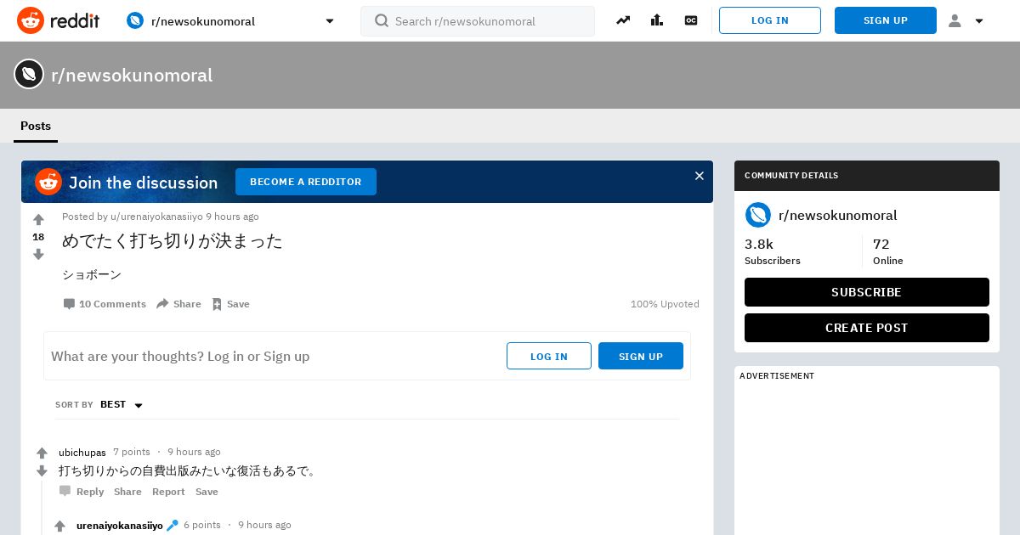
Task: Open the Popular trending arrow icon
Action: (x=623, y=20)
